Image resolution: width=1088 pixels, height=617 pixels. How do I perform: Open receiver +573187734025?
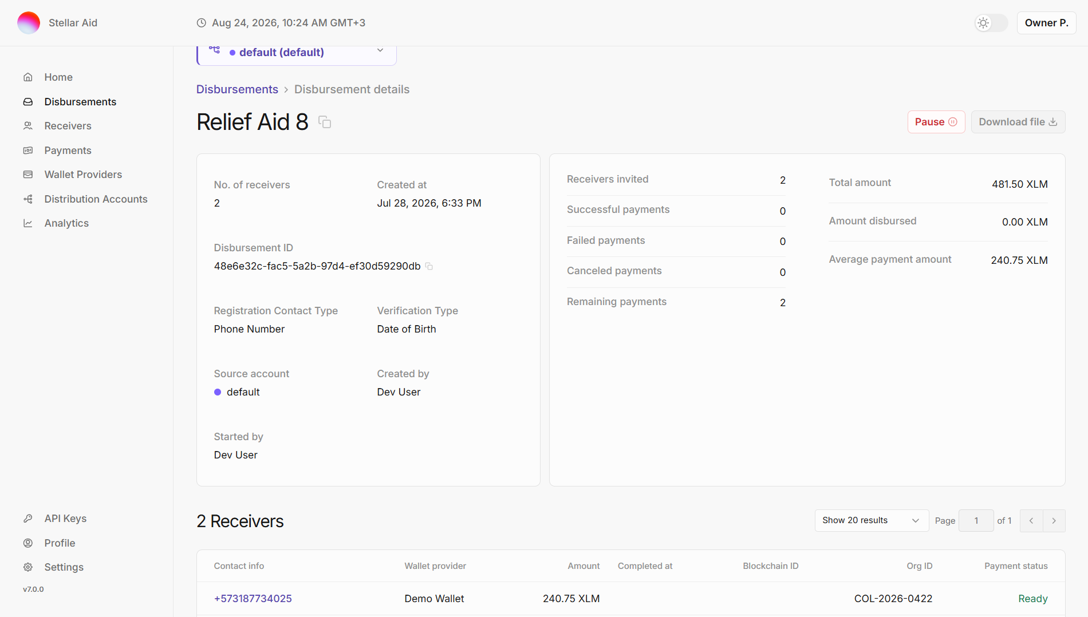(x=253, y=599)
